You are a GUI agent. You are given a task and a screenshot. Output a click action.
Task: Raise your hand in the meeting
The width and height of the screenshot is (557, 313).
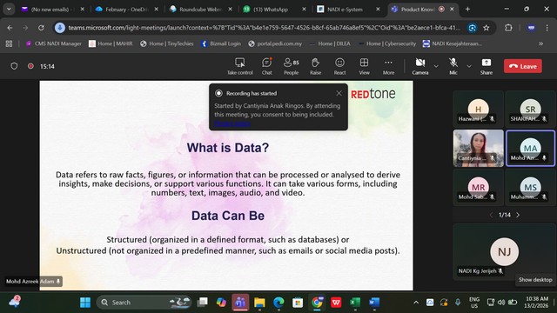pos(315,66)
